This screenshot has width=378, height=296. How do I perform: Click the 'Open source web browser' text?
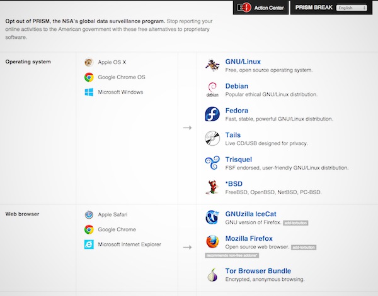click(257, 247)
